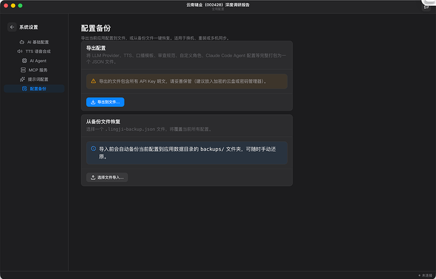This screenshot has width=436, height=279.
Task: Select 配置备份 in the sidebar
Action: point(34,89)
